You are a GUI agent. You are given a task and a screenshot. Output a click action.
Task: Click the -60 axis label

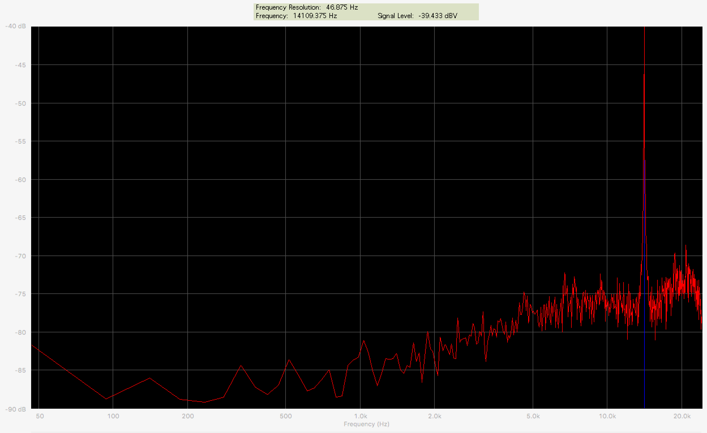coord(20,180)
